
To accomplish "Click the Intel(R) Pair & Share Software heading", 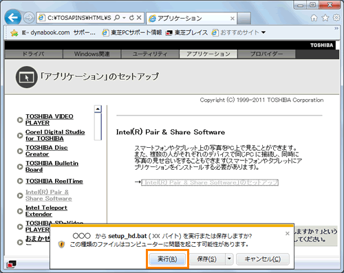I will [171, 132].
